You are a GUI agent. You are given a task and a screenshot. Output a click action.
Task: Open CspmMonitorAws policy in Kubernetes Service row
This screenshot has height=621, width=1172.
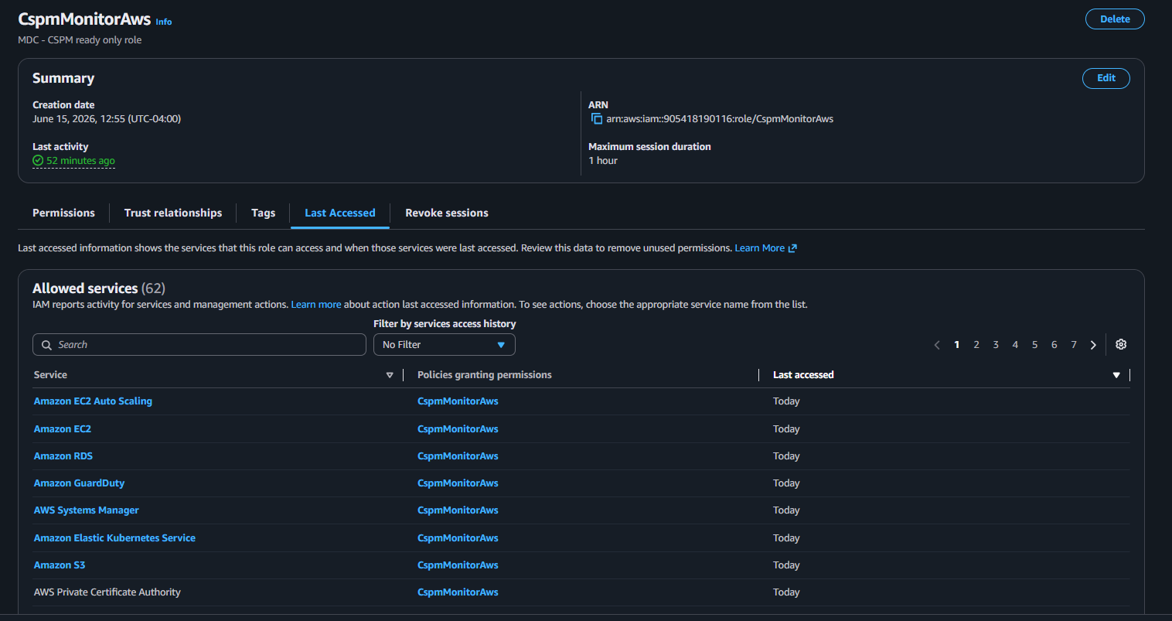pos(458,538)
